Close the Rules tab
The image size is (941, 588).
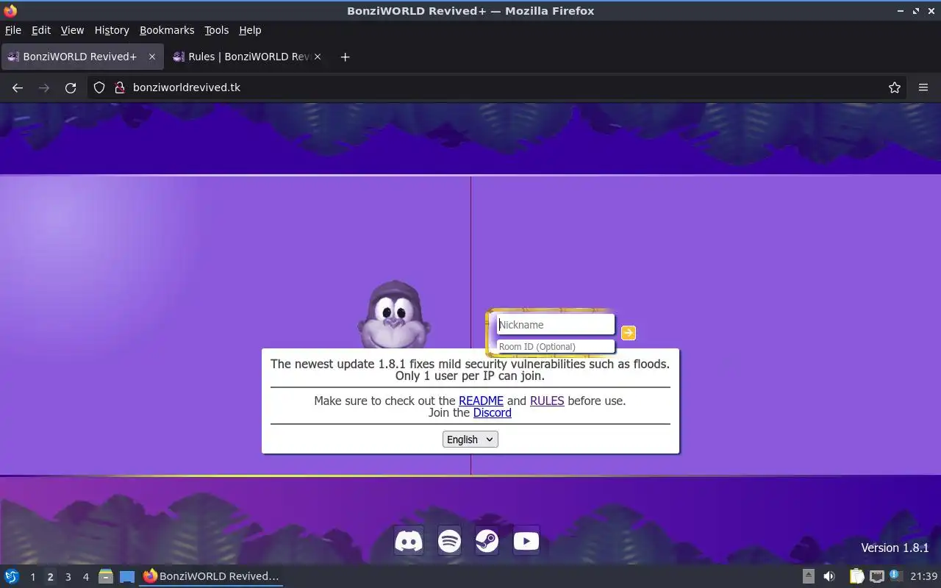318,57
